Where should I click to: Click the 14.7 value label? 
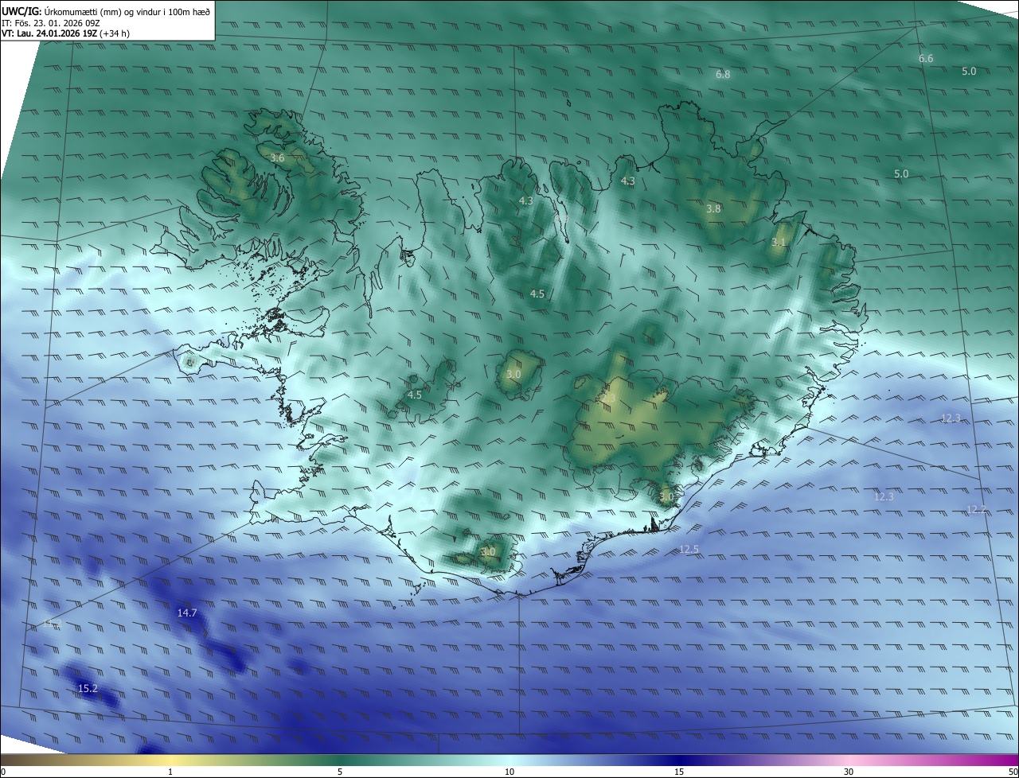187,613
